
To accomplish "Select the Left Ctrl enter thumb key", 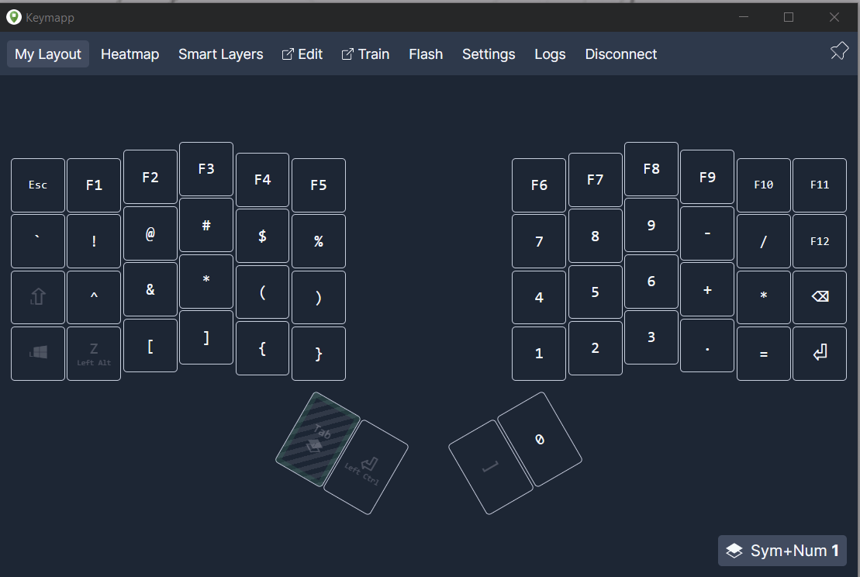I will tap(366, 468).
